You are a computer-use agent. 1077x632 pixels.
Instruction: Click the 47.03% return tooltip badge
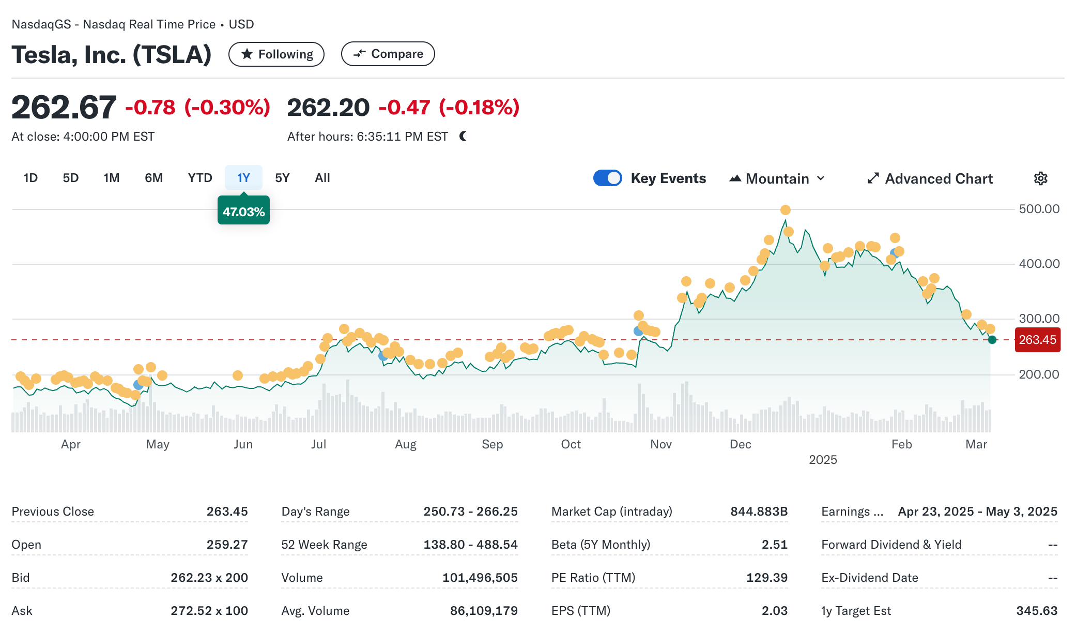coord(243,212)
